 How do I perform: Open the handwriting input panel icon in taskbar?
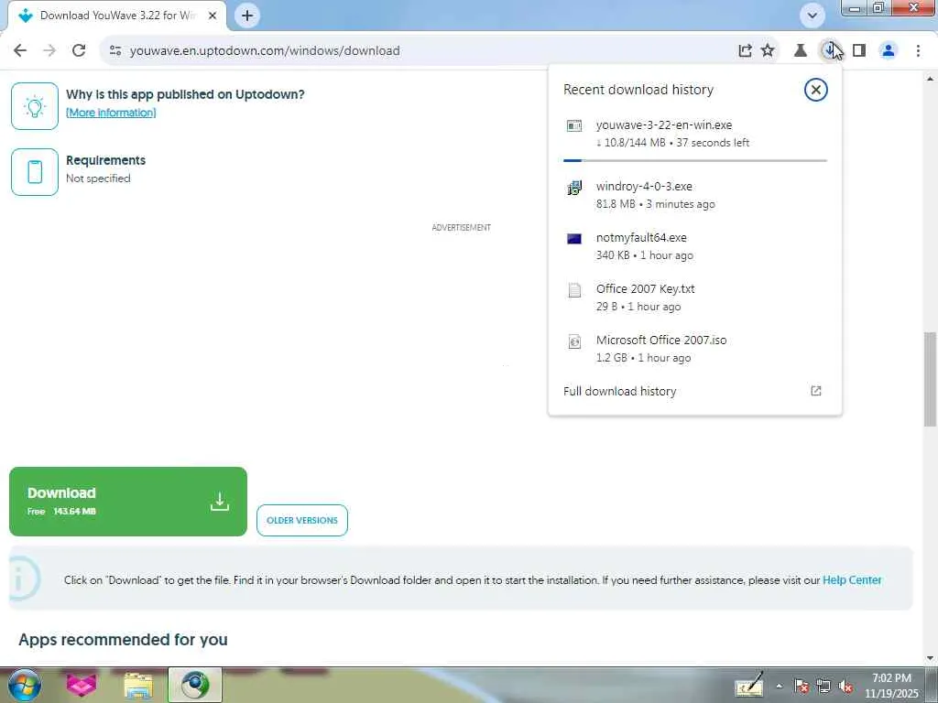click(x=749, y=685)
